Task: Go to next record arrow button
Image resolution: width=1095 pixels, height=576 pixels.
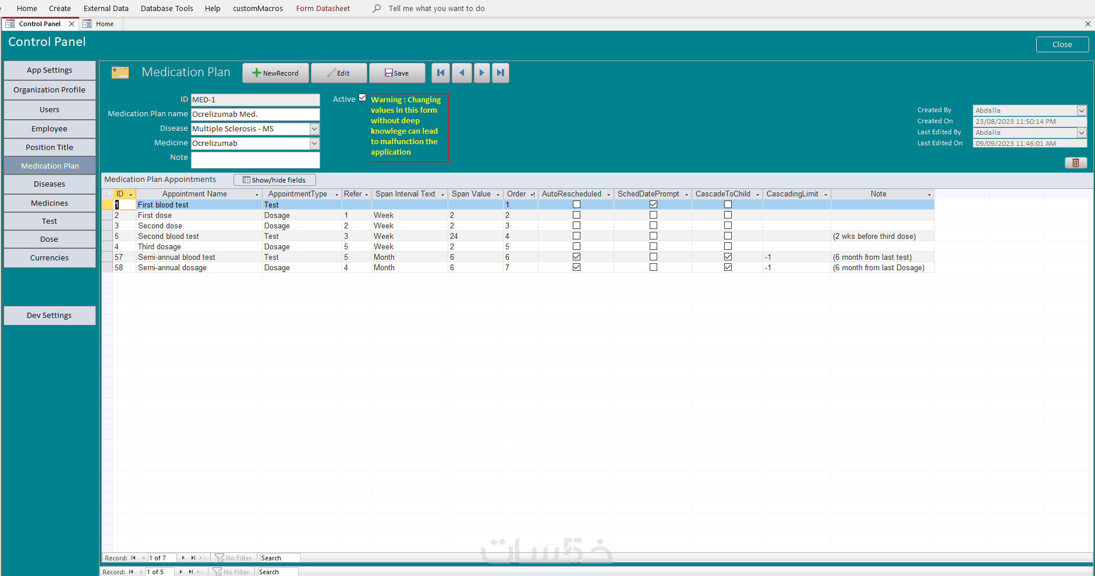Action: 481,73
